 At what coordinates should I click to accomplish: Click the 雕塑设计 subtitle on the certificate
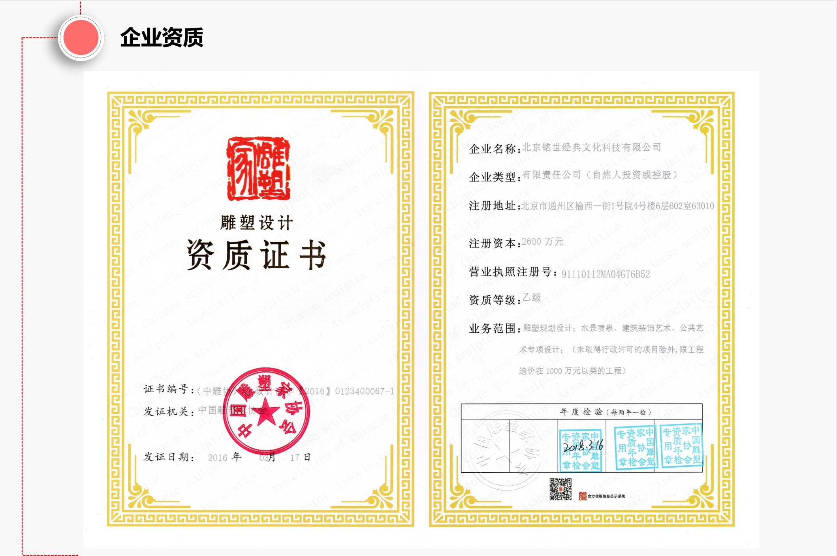tap(257, 223)
